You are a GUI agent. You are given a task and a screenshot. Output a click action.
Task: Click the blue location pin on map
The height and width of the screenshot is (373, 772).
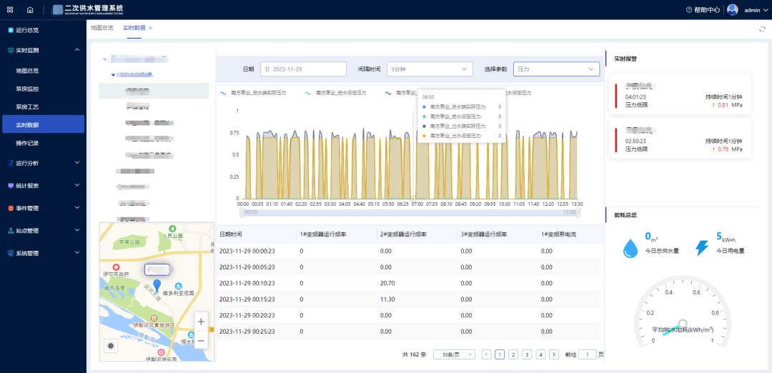point(157,285)
